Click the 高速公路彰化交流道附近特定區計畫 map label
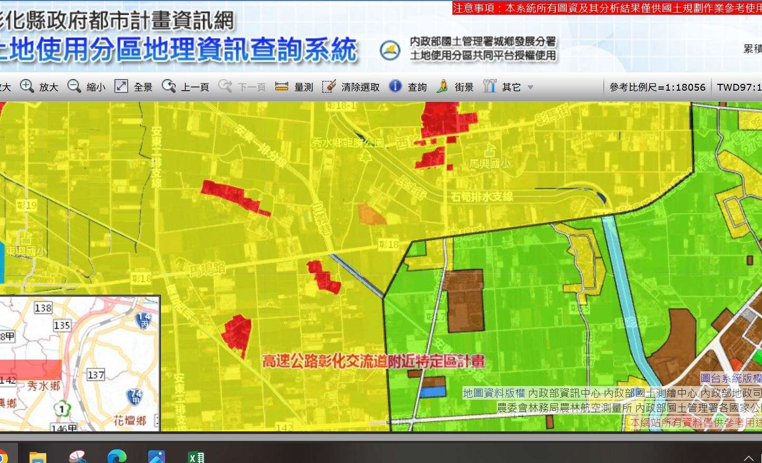This screenshot has width=762, height=463. point(373,361)
